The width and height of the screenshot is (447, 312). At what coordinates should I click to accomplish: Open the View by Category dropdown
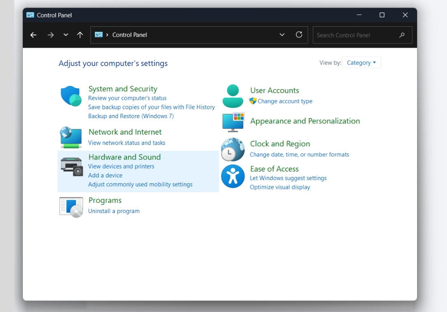click(x=362, y=62)
